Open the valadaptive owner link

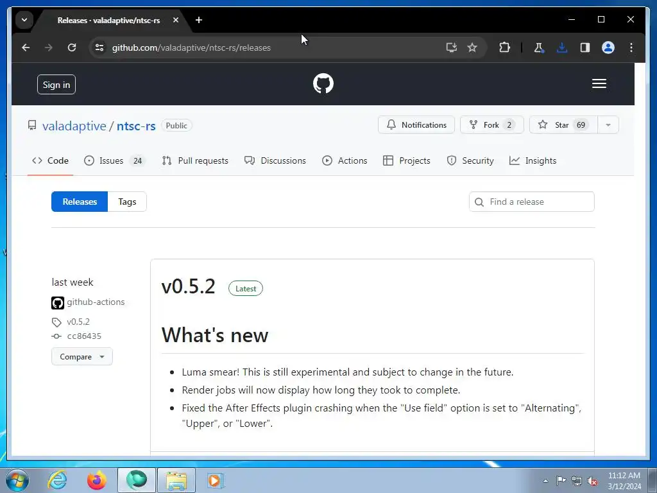click(x=74, y=126)
